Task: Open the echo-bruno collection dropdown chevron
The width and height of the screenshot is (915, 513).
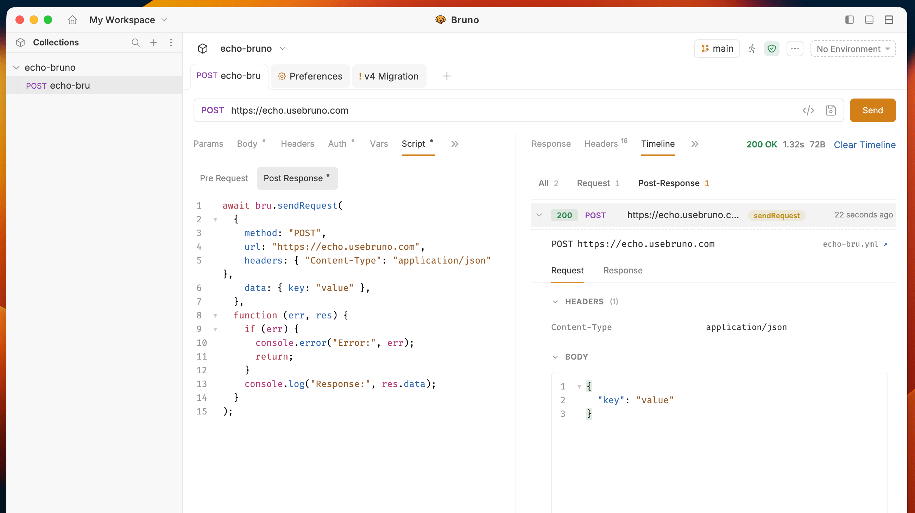Action: tap(283, 49)
